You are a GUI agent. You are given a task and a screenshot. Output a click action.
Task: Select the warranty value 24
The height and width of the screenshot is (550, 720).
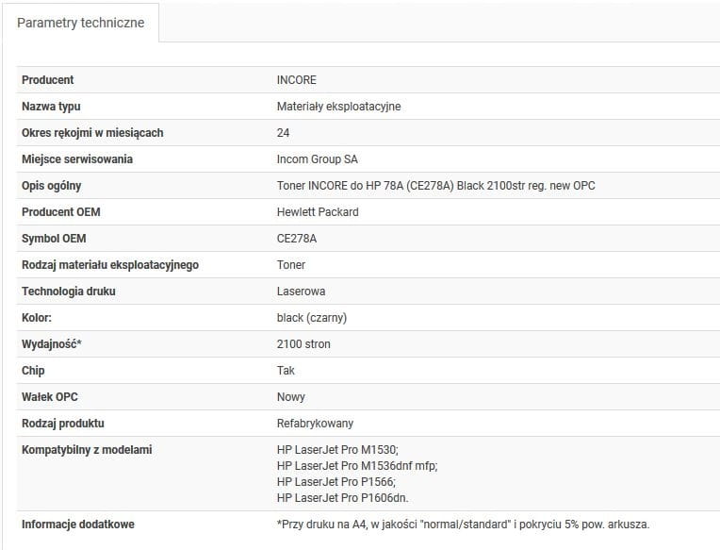pyautogui.click(x=284, y=133)
